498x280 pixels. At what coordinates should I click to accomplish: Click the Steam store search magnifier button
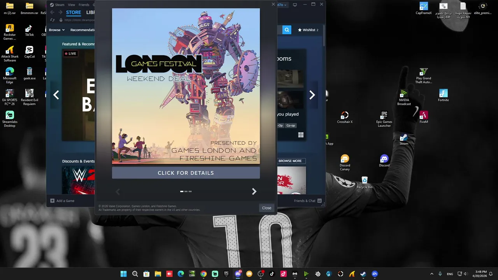click(287, 30)
